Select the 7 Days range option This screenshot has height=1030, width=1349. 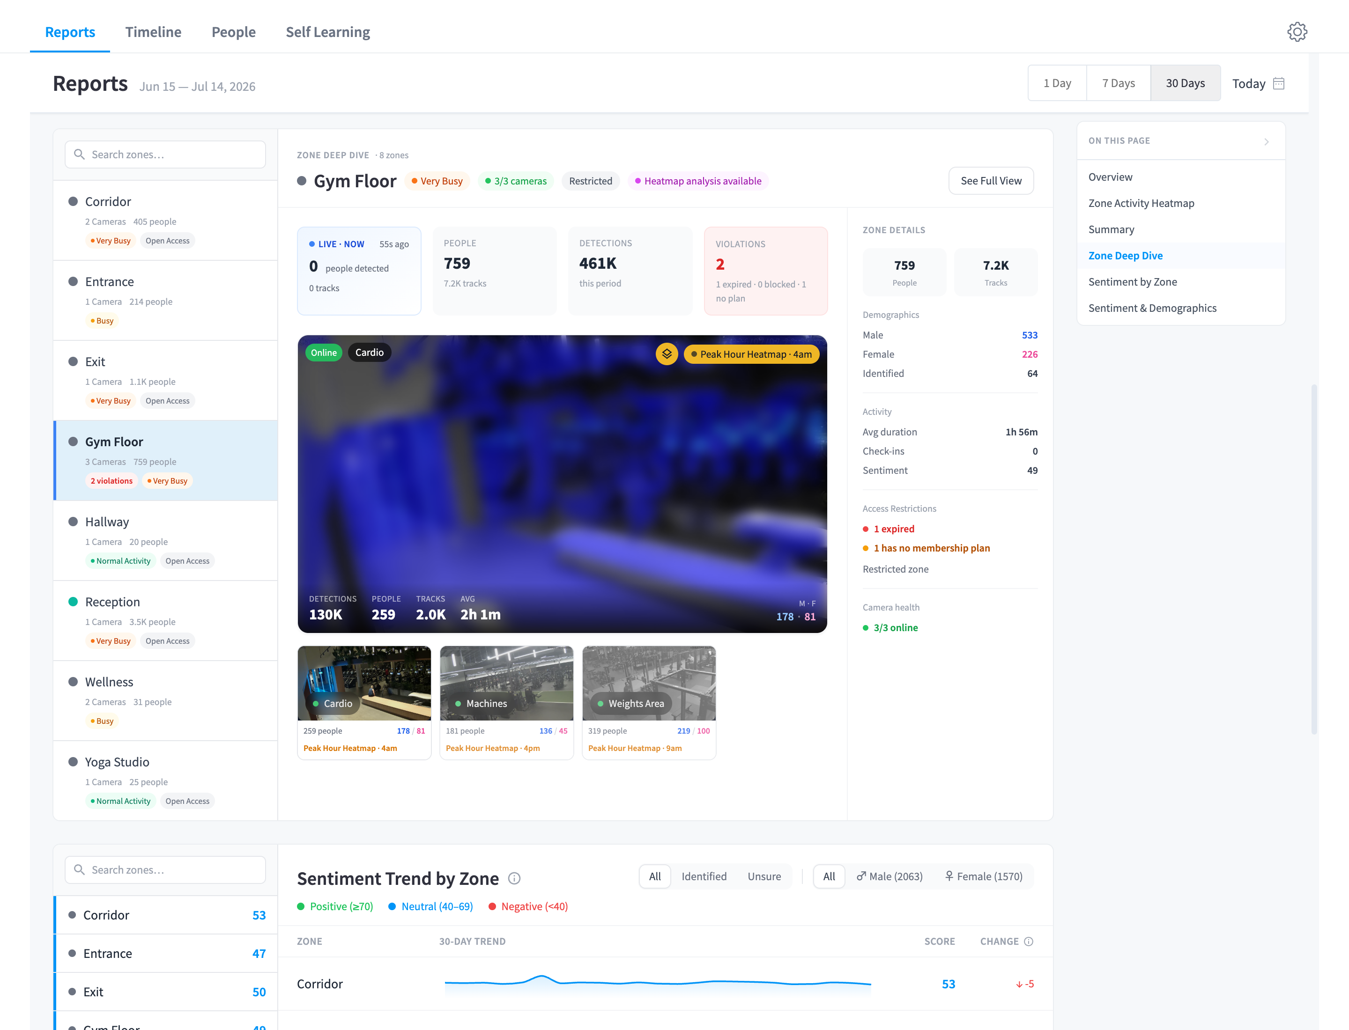tap(1118, 83)
